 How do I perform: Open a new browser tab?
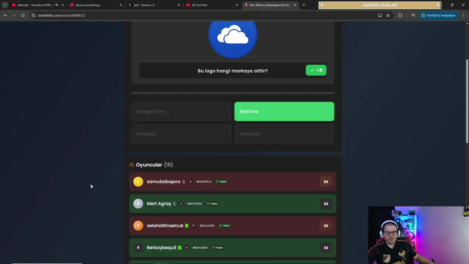point(304,5)
